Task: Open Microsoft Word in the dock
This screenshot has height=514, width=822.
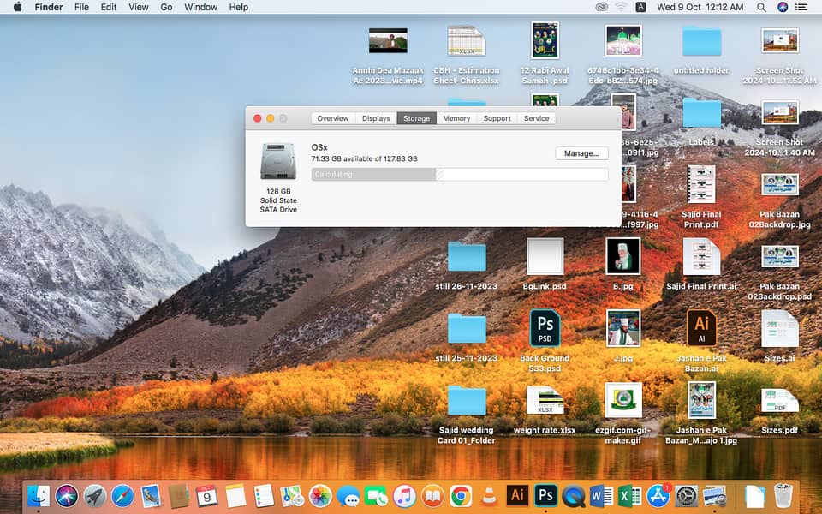Action: 601,495
